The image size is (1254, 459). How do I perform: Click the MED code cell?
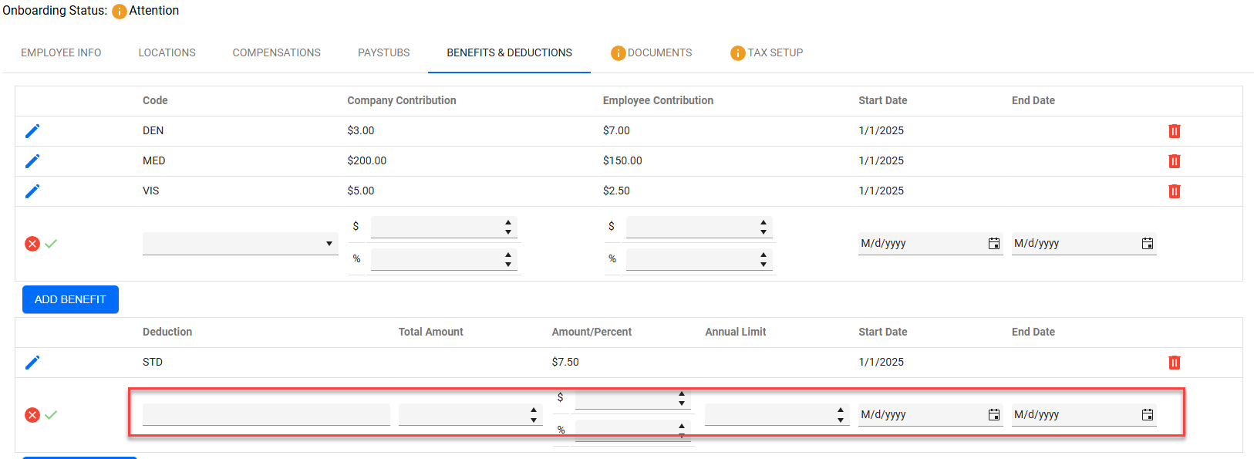(x=154, y=161)
